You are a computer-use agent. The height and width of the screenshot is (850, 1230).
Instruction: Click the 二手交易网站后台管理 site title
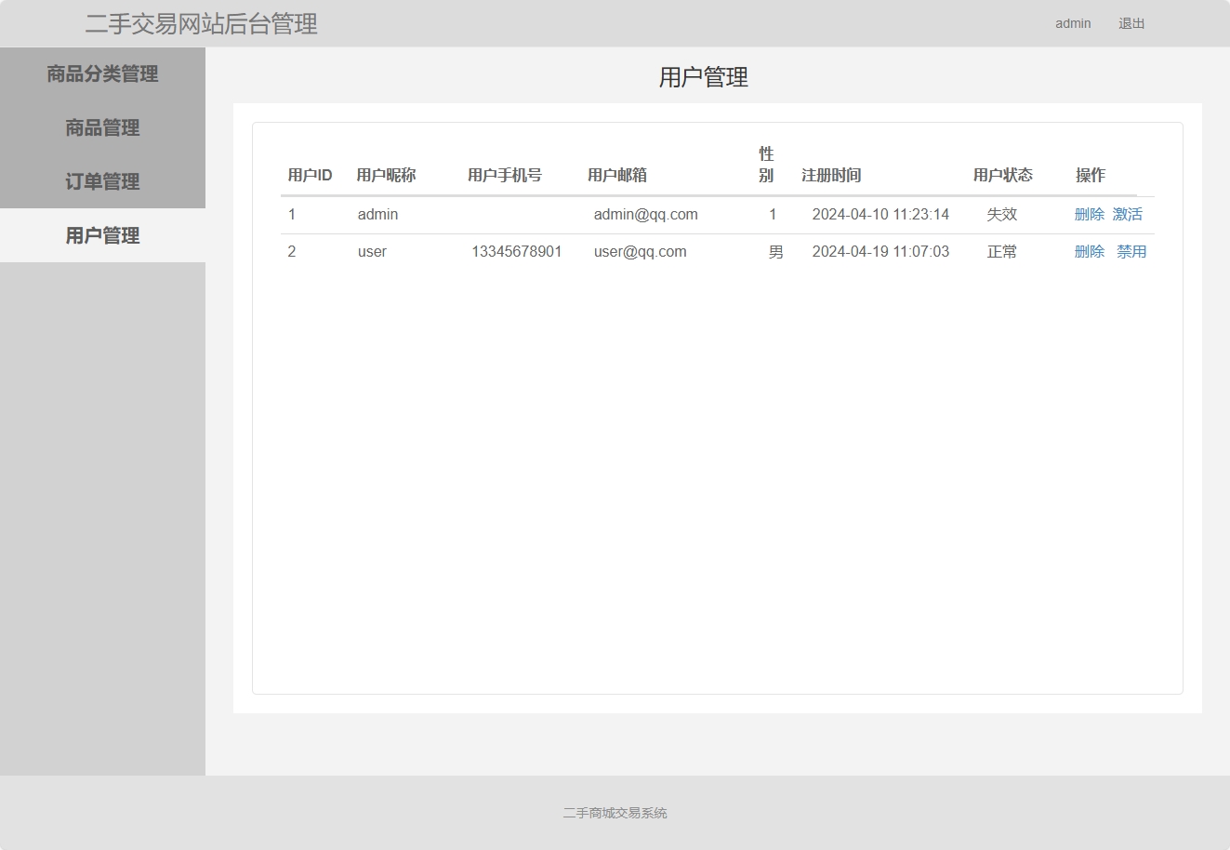click(201, 23)
